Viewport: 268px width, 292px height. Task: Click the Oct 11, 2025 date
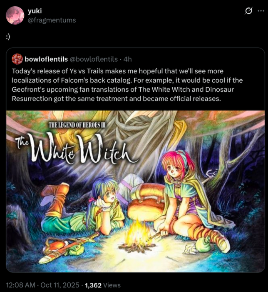coord(60,285)
